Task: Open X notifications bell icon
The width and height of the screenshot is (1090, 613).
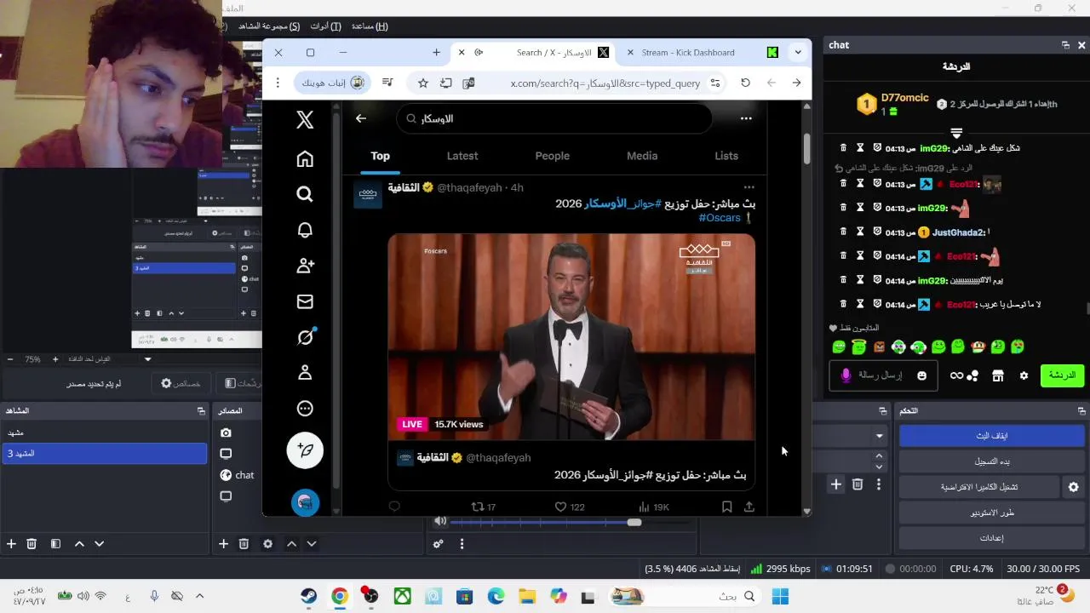Action: pyautogui.click(x=305, y=231)
